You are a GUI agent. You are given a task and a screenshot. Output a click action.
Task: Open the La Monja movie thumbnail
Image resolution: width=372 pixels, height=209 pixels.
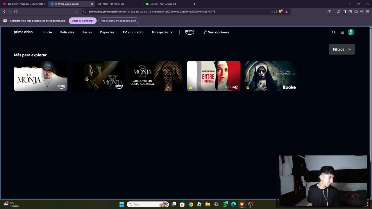click(41, 76)
